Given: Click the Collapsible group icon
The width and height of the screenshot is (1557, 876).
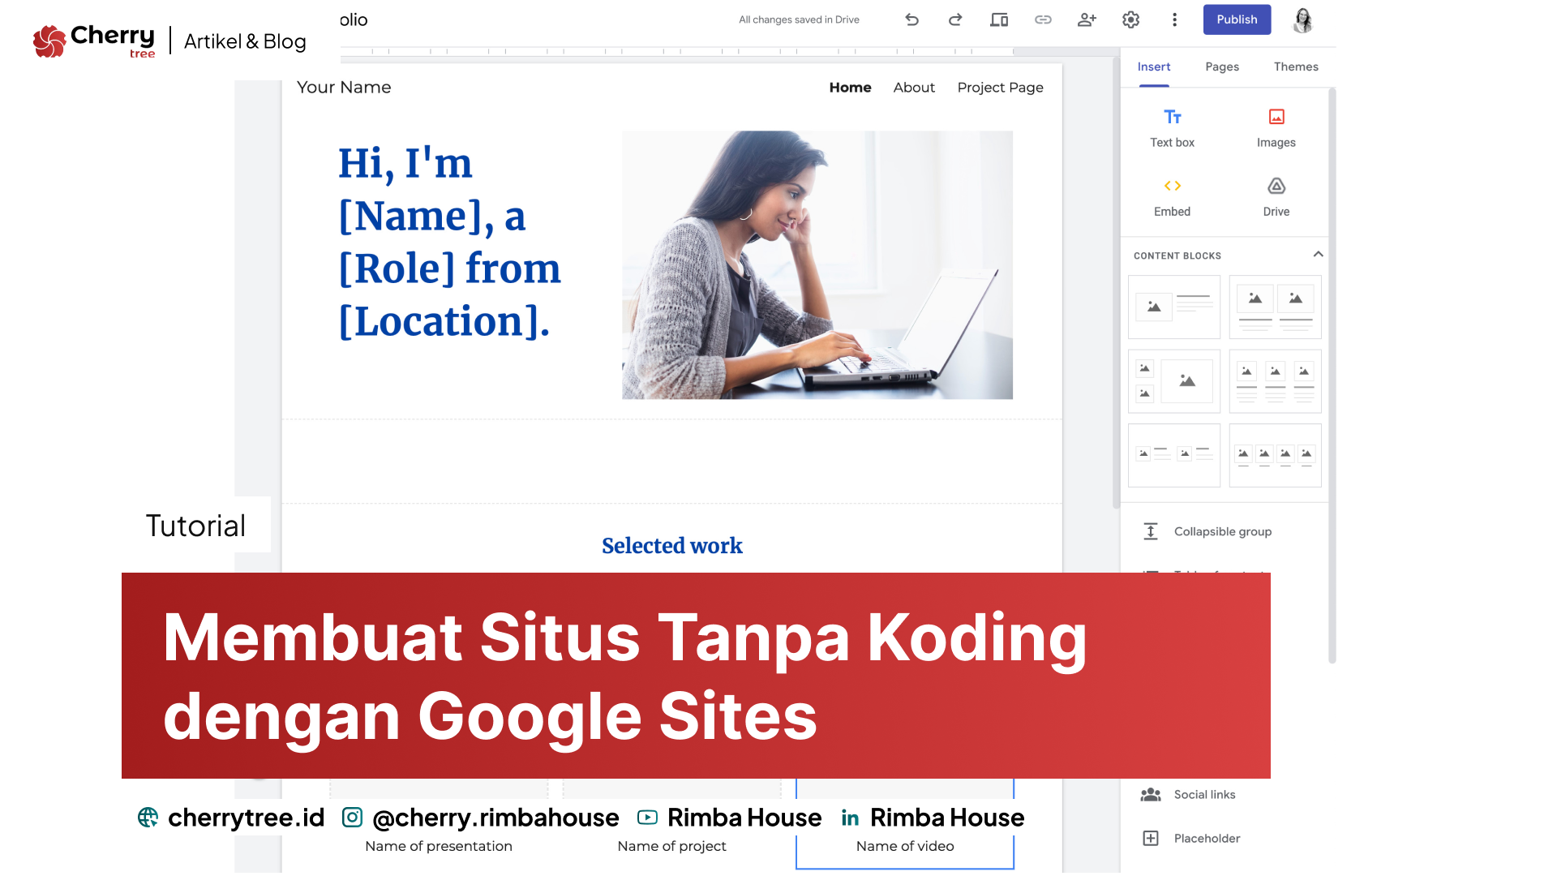Looking at the screenshot, I should pyautogui.click(x=1150, y=531).
